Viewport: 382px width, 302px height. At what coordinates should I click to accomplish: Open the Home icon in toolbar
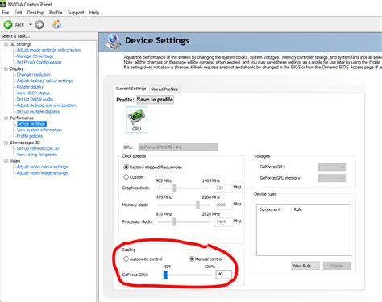click(56, 24)
